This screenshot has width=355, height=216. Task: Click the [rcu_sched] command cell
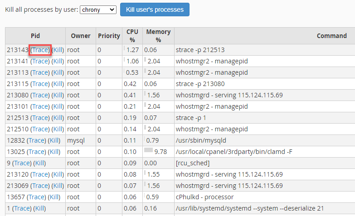pos(265,163)
